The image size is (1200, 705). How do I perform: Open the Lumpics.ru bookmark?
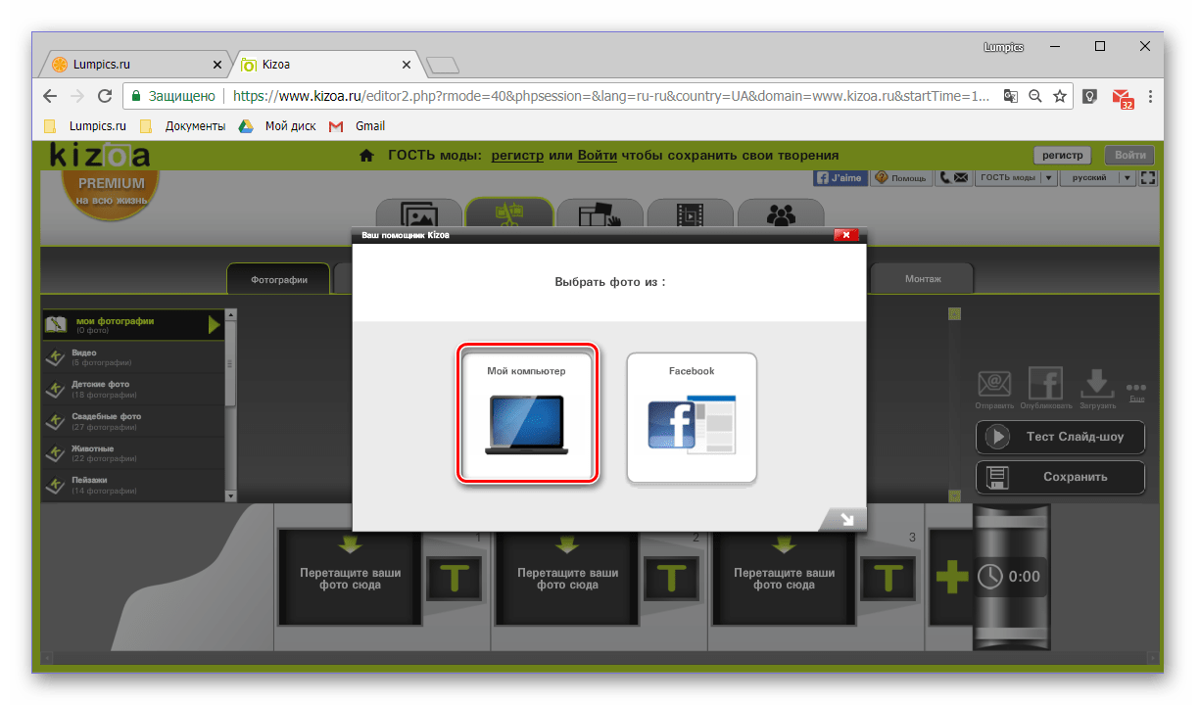(x=87, y=125)
